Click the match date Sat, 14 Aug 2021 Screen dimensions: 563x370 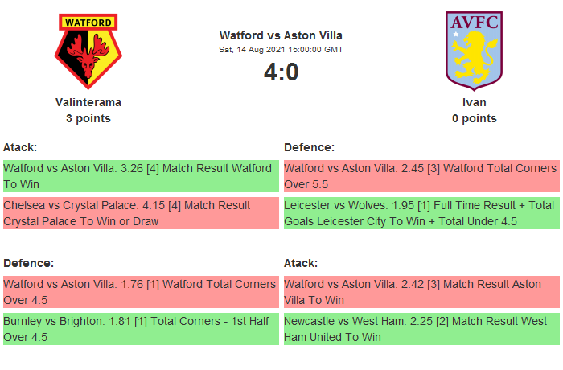coord(281,50)
